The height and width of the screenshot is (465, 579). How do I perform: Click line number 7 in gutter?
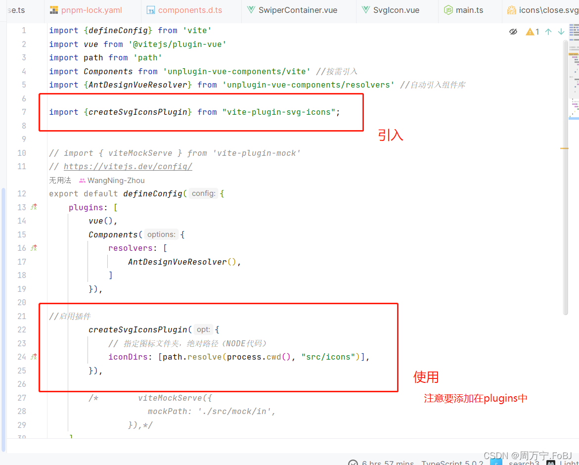[x=24, y=112]
